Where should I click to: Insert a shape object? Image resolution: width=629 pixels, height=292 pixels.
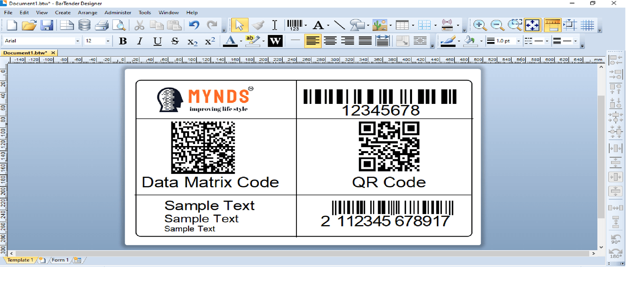357,25
